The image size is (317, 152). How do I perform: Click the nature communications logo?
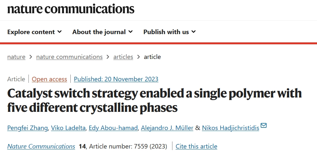point(71,9)
